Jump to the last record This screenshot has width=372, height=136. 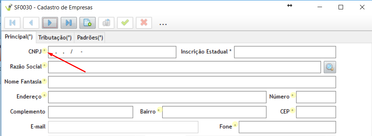pos(68,23)
